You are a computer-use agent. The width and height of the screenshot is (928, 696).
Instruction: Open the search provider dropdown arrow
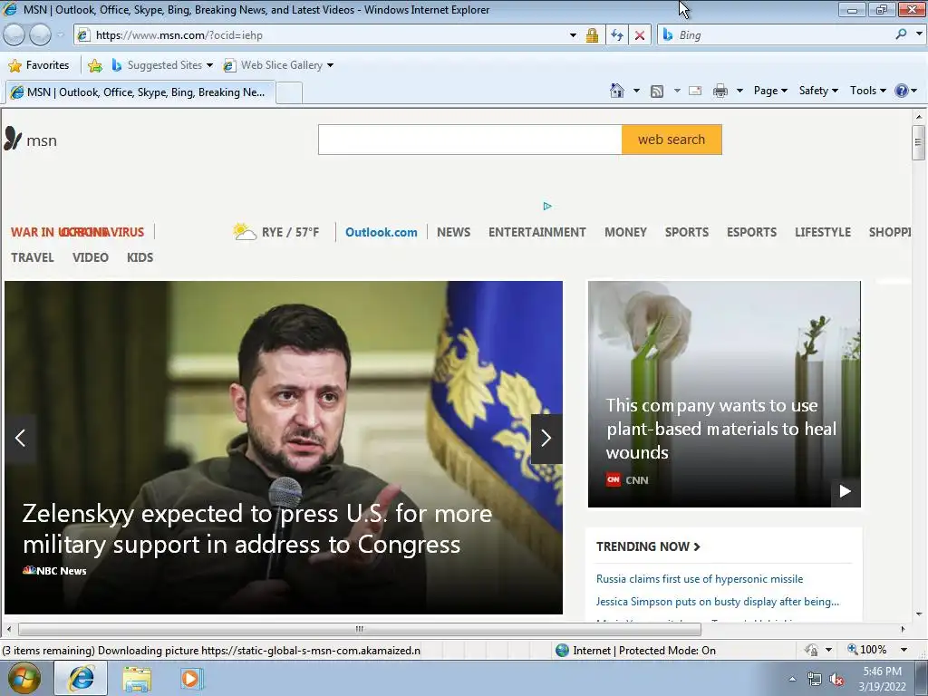919,34
